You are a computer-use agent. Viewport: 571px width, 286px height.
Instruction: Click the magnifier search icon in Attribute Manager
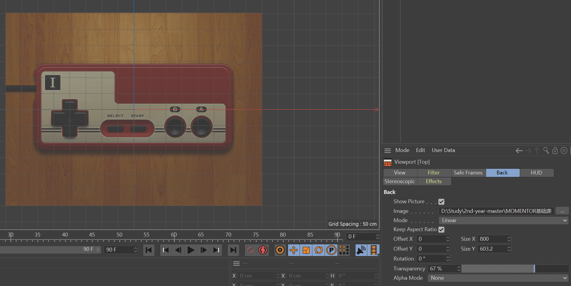546,150
